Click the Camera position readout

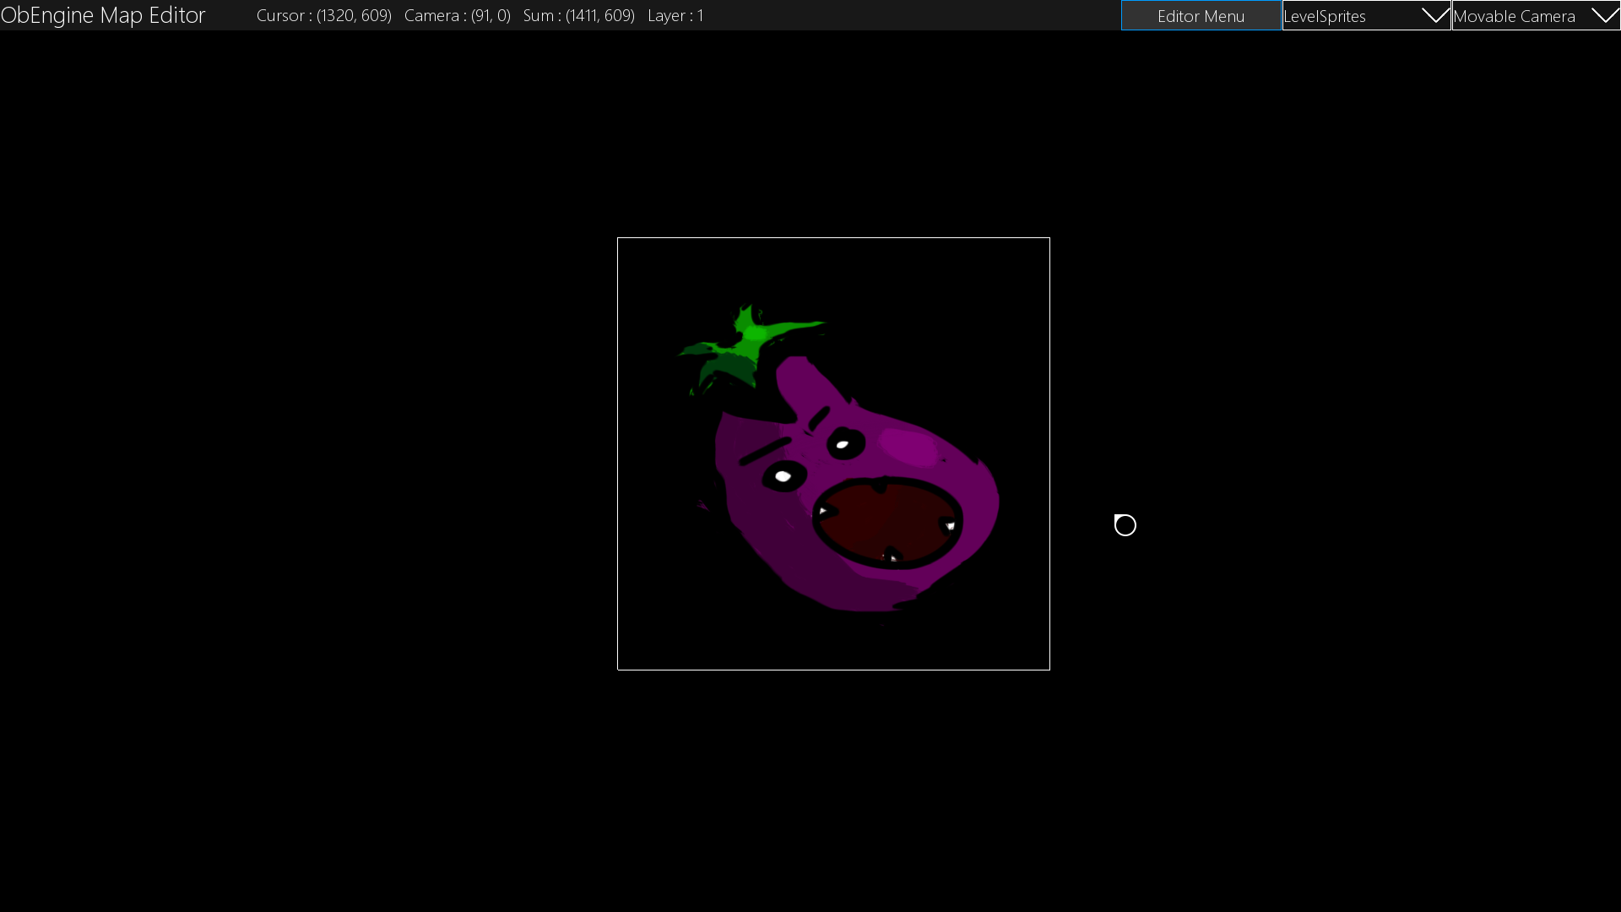[x=457, y=15]
